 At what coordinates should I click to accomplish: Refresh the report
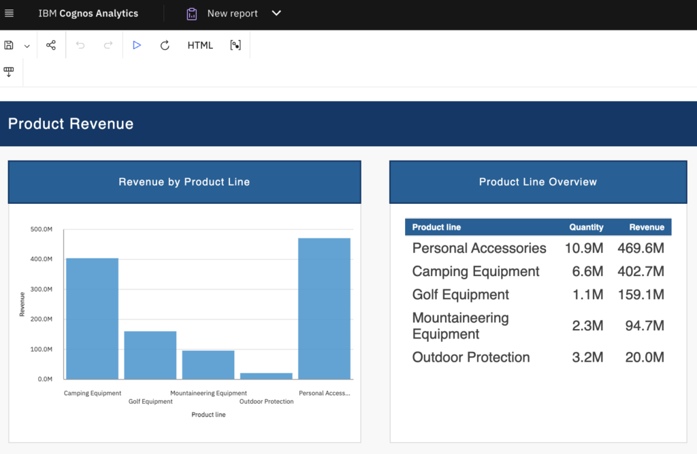[x=165, y=46]
